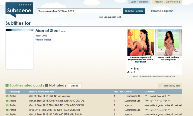Viewport: 193px width, 116px height.
Task: Open the Login link
Action: coord(133,2)
